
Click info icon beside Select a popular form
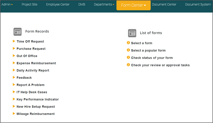[129, 50]
